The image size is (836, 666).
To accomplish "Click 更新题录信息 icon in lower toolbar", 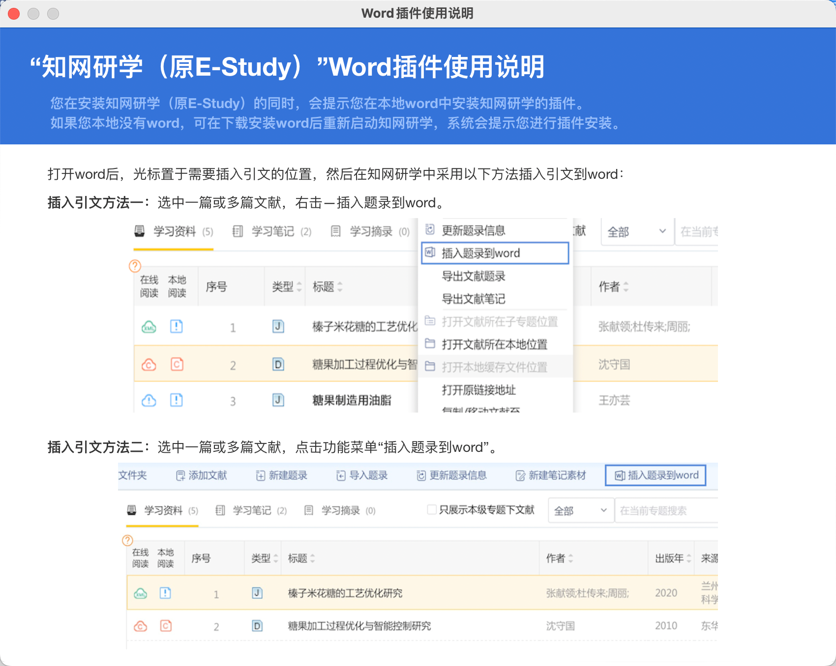I will (421, 475).
